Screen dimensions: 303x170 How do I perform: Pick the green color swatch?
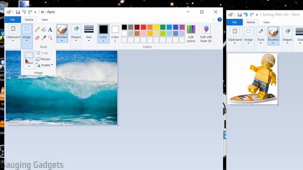pyautogui.click(x=163, y=27)
